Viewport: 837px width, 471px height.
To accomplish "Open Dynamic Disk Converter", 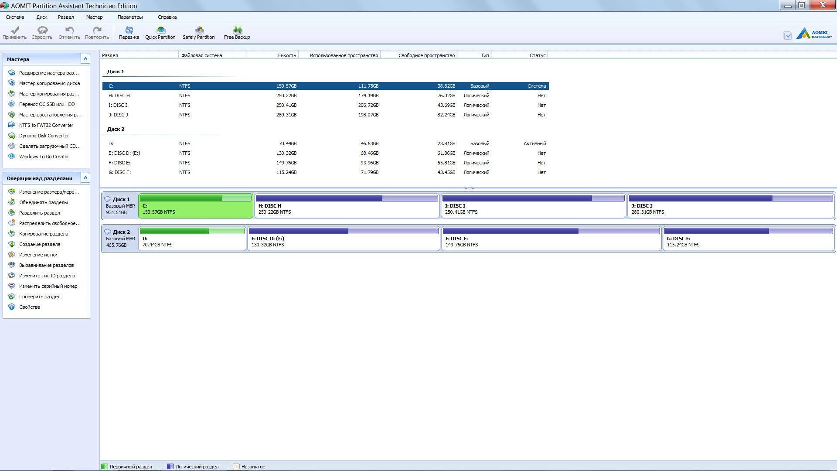I will [38, 136].
